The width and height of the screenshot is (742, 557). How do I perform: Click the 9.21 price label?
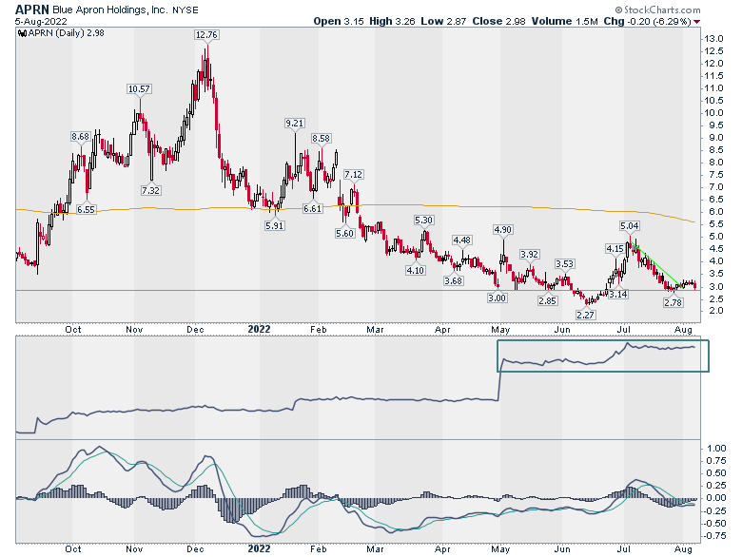[294, 124]
